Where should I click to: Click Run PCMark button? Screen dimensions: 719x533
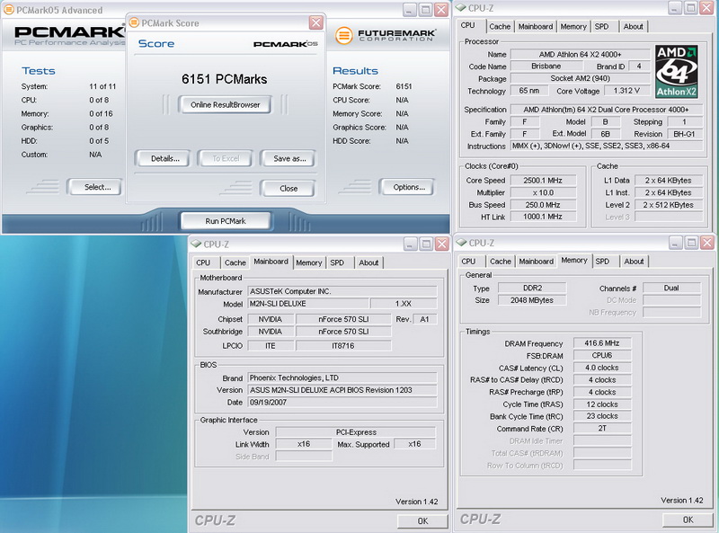point(226,221)
